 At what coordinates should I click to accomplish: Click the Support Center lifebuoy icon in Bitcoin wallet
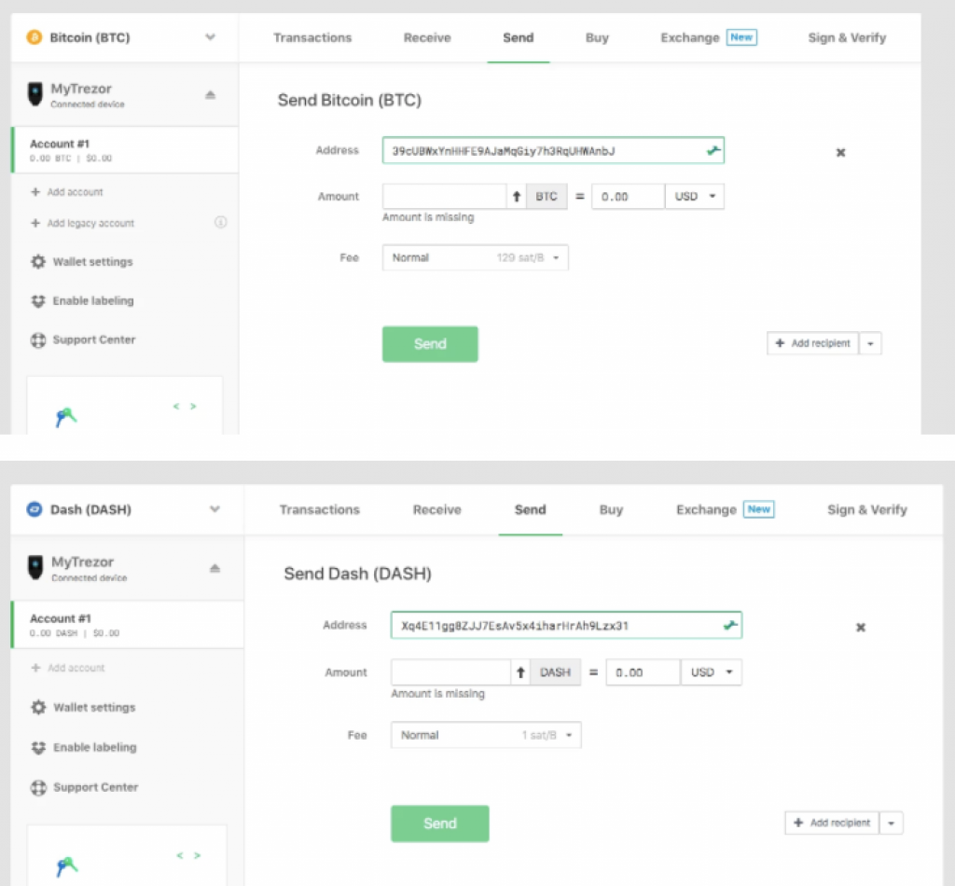(x=38, y=339)
